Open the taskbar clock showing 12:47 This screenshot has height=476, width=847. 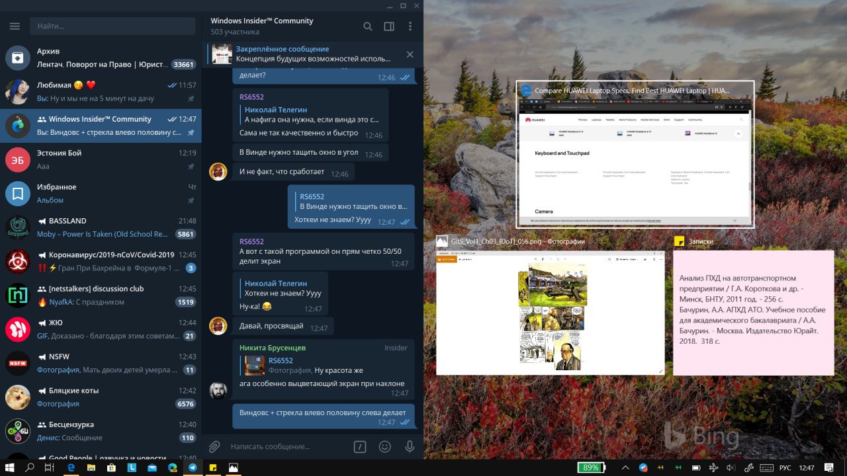(806, 467)
